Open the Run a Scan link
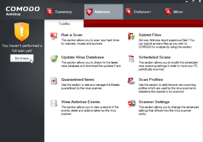This screenshot has width=203, height=142. point(72,35)
